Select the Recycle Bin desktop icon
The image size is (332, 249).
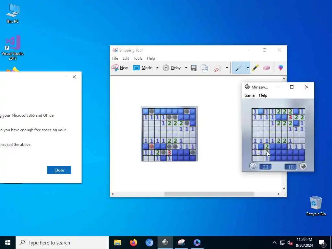pyautogui.click(x=316, y=206)
